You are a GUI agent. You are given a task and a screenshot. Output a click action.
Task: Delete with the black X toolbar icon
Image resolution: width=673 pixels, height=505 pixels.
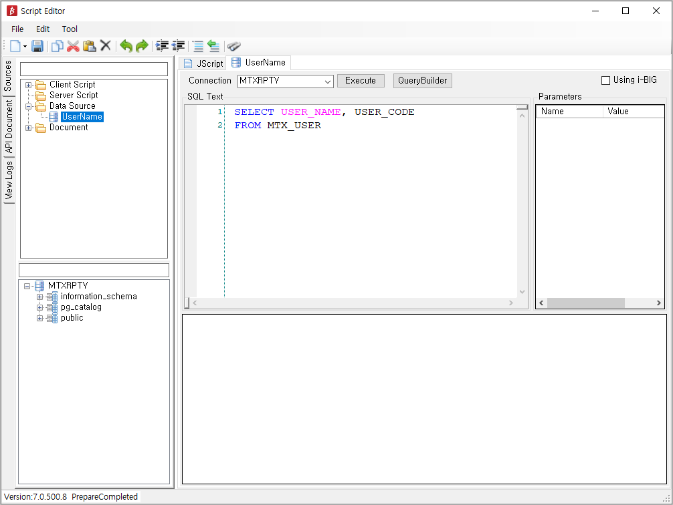point(106,45)
